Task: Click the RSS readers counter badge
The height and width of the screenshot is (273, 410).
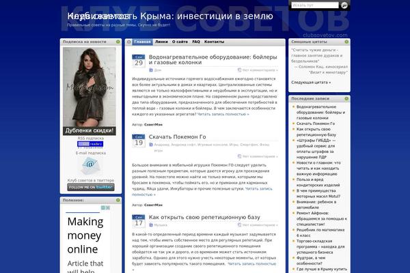Action: click(x=90, y=144)
